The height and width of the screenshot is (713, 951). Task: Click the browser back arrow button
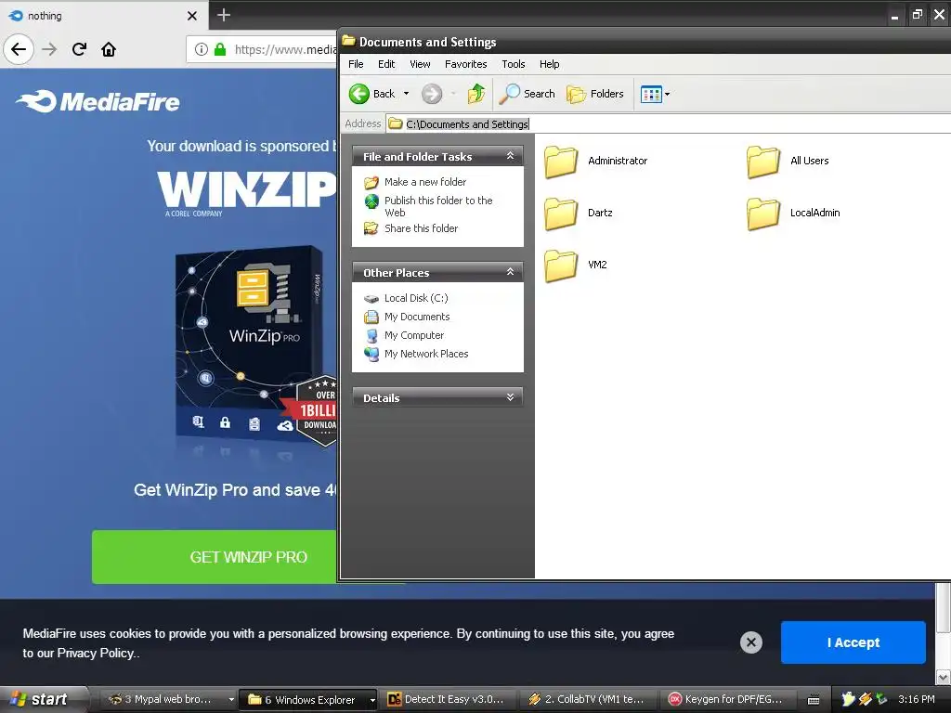19,49
